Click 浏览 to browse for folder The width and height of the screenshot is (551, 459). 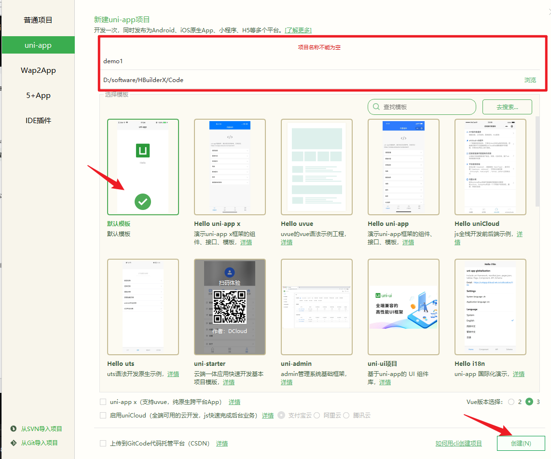530,80
